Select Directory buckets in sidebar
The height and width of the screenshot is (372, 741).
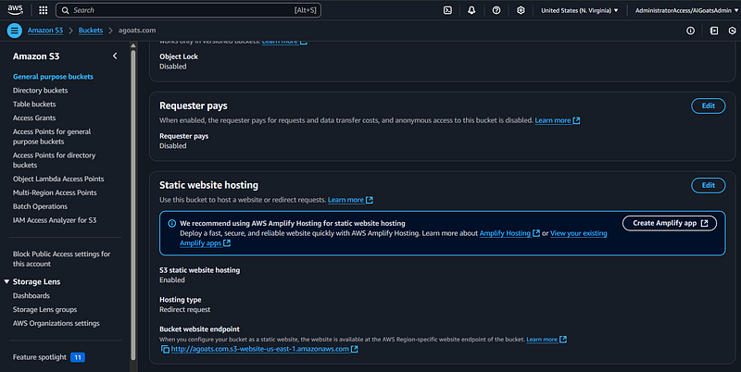coord(40,91)
